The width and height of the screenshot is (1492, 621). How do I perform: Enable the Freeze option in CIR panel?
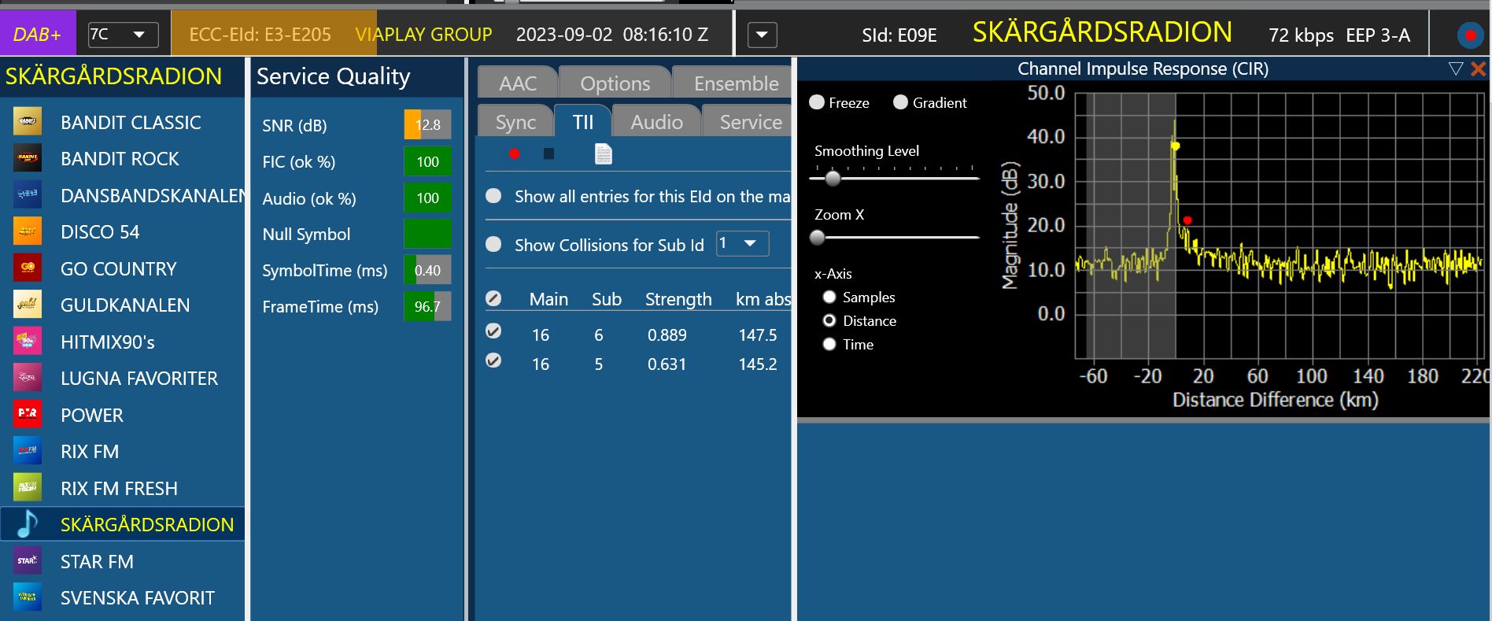pos(817,102)
